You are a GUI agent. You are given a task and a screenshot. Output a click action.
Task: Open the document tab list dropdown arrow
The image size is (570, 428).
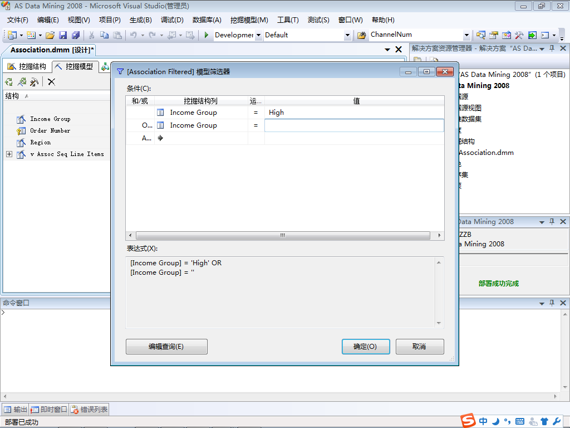coord(387,50)
